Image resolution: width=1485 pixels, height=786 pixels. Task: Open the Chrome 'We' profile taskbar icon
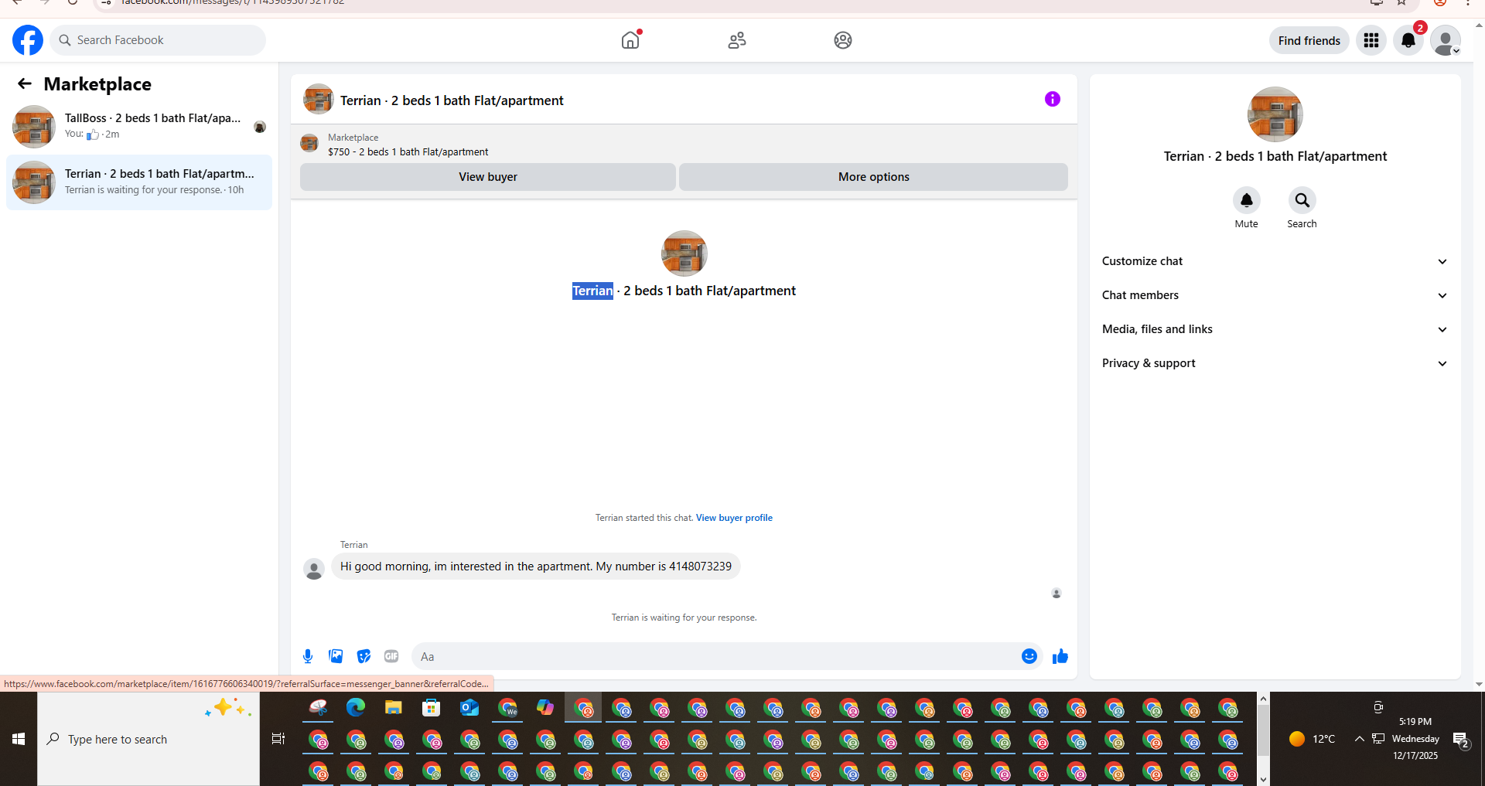pos(507,707)
